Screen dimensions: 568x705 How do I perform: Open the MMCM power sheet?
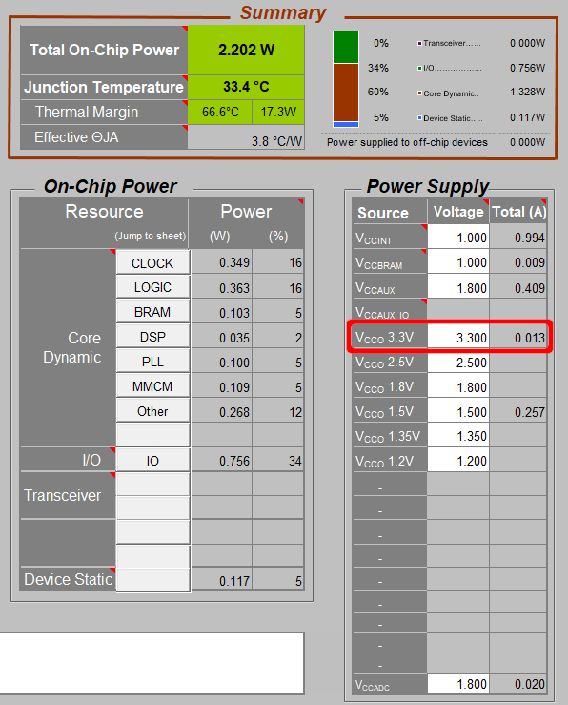click(152, 386)
